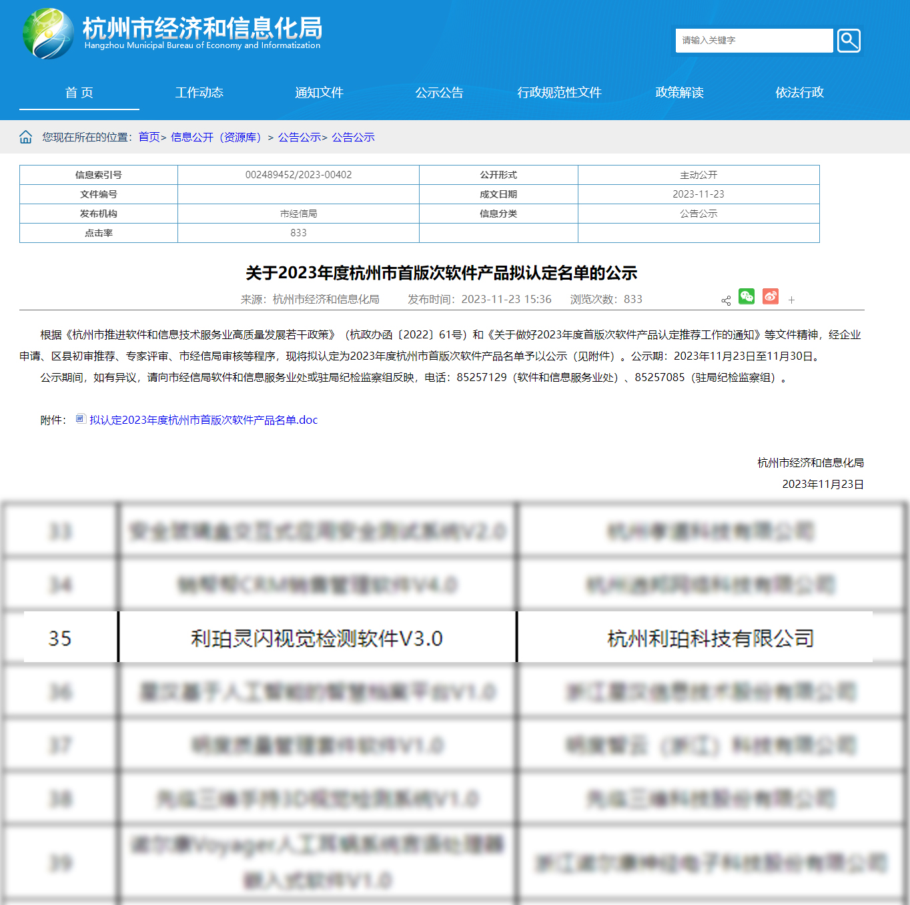Go to 通知文件 section
The height and width of the screenshot is (905, 910).
pyautogui.click(x=320, y=93)
